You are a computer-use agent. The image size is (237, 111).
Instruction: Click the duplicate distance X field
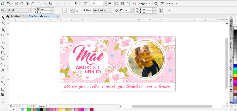(146, 9)
